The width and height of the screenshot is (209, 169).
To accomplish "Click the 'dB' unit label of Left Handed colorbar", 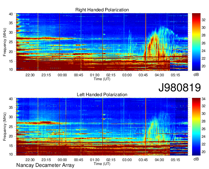I will click(x=196, y=159).
